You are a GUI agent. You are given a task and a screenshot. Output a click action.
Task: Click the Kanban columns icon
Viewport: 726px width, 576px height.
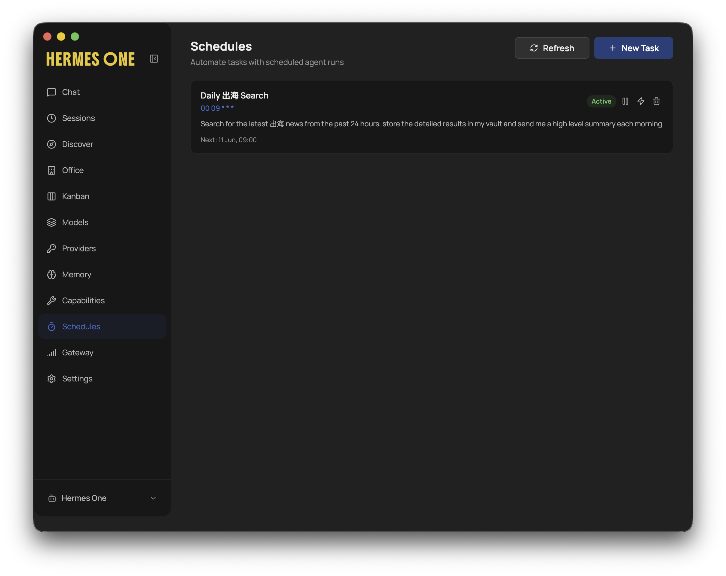[x=52, y=196]
